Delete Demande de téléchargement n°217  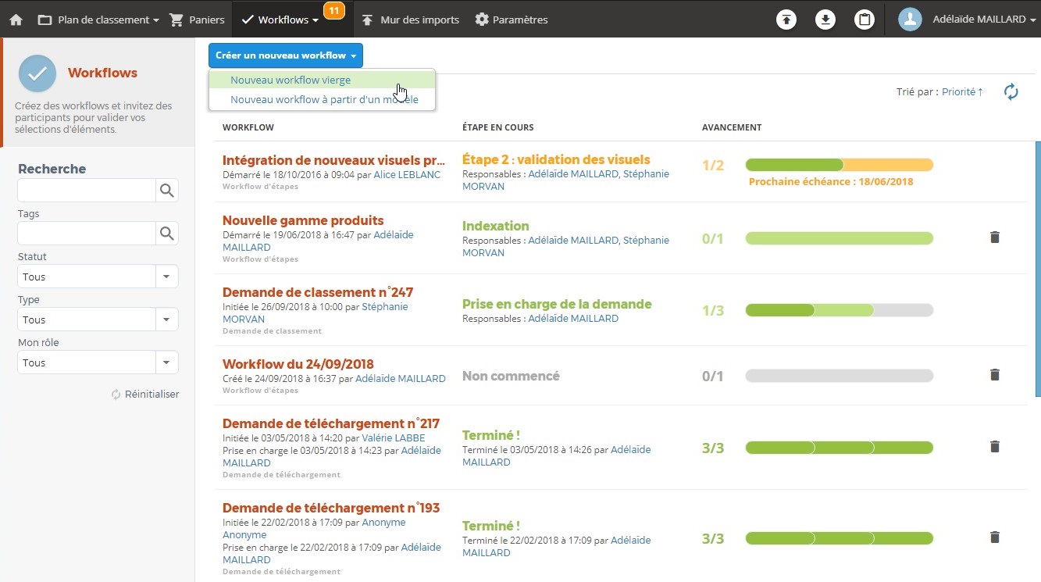994,447
